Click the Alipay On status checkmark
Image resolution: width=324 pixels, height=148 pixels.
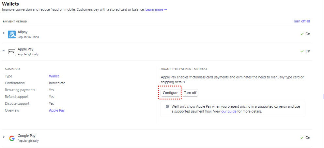(x=302, y=34)
